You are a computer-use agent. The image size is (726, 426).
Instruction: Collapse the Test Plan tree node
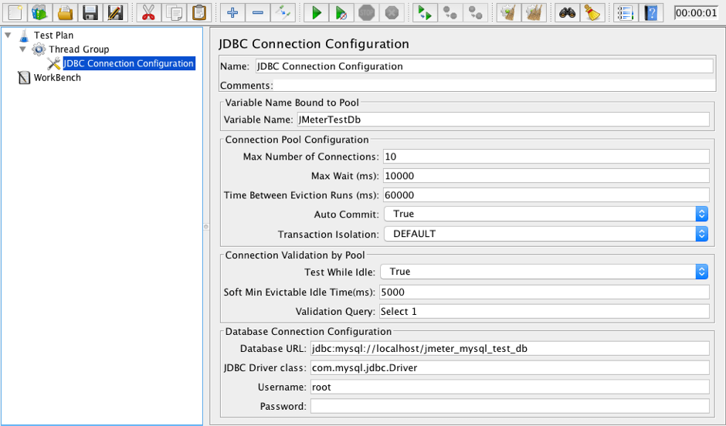click(8, 35)
